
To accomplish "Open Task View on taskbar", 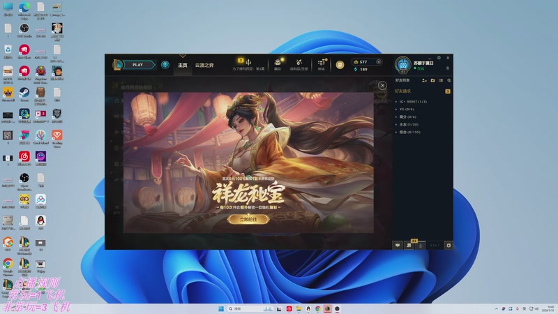I will pos(279,308).
